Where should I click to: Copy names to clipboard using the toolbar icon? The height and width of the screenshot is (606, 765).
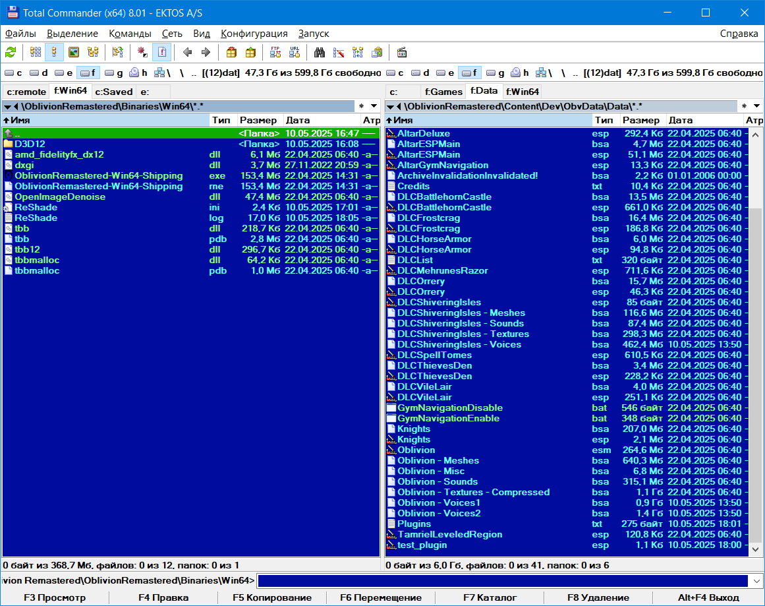pos(377,52)
